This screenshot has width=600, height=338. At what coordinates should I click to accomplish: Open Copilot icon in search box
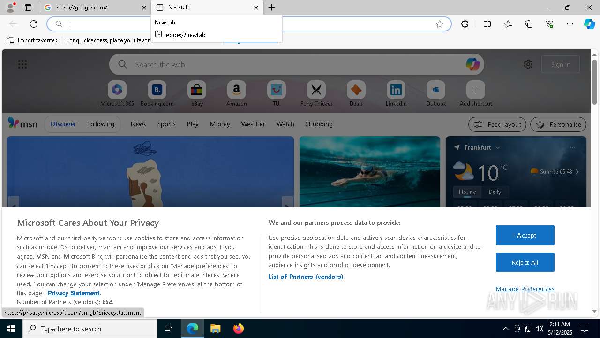[x=472, y=64]
